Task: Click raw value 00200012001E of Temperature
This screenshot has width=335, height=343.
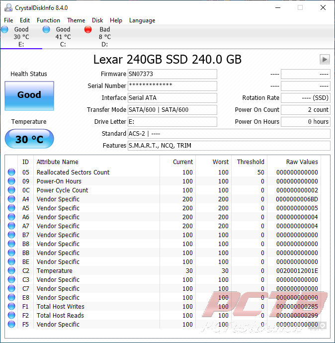Action: [297, 271]
